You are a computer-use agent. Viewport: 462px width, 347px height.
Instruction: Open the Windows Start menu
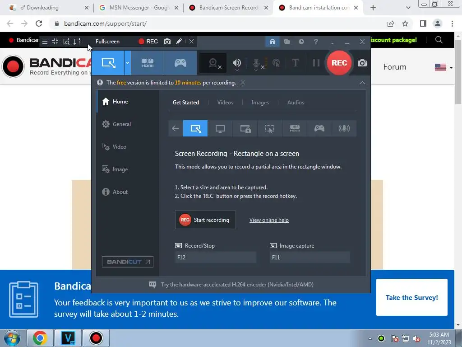pos(12,338)
